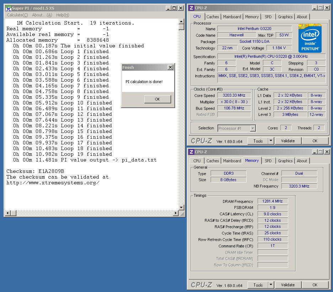This screenshot has height=292, width=333.
Task: Switch to SPD tab in top CPU-Z window
Action: (x=268, y=17)
